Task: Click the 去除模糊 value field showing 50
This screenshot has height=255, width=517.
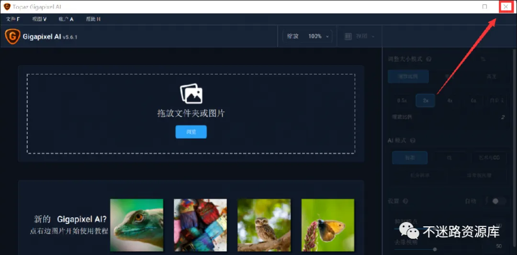Action: (x=498, y=246)
